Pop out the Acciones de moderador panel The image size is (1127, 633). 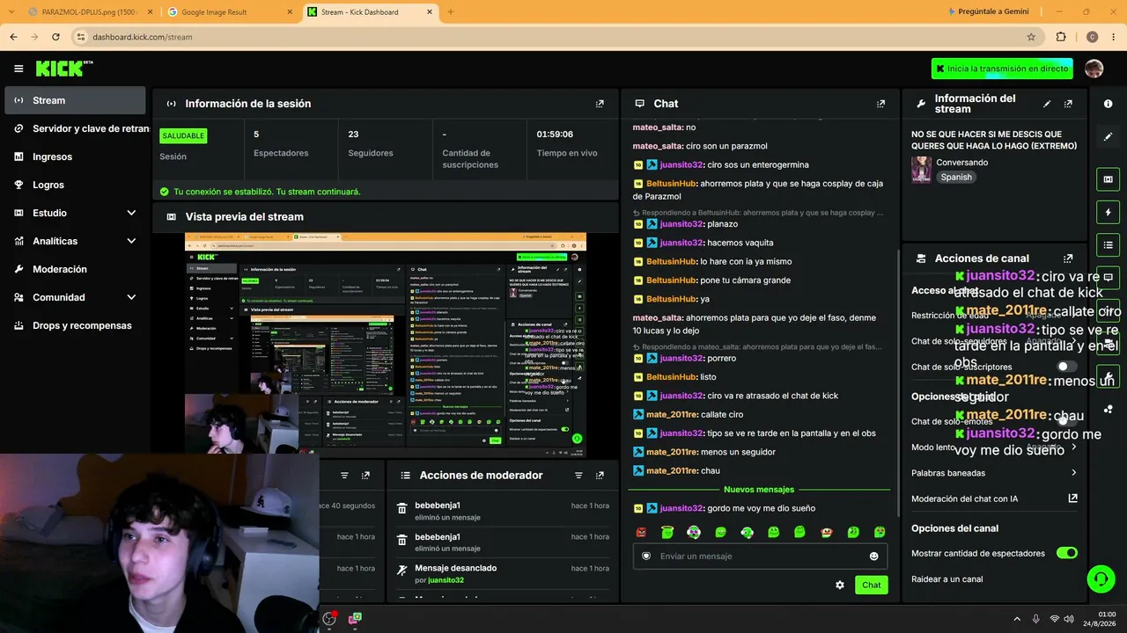tap(600, 476)
